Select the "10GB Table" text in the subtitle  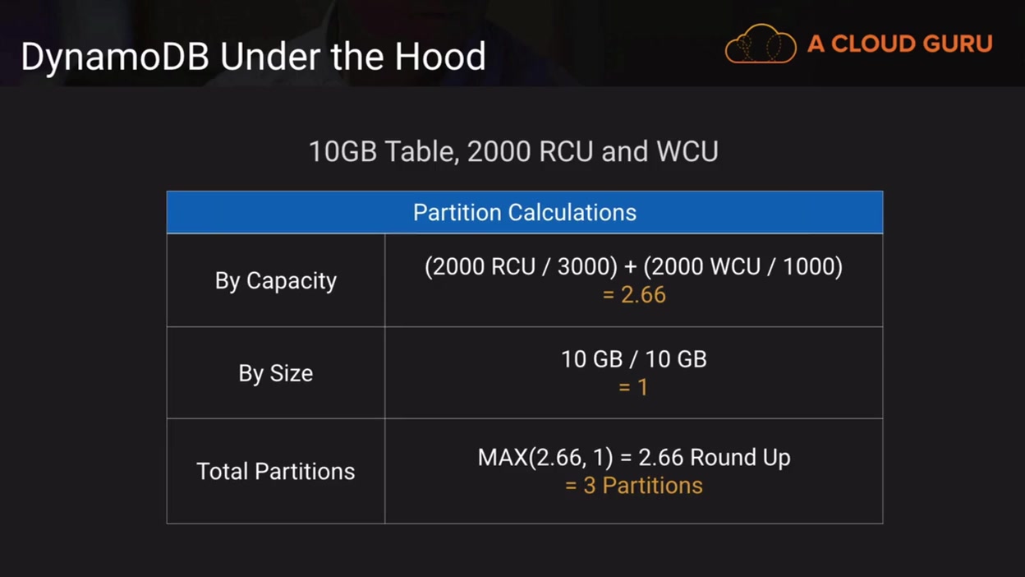(x=383, y=152)
